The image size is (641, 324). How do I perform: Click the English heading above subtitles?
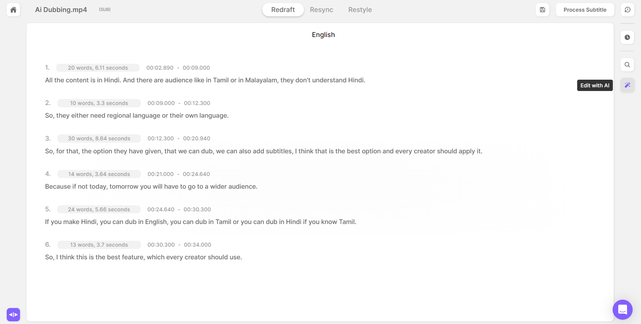click(x=323, y=35)
